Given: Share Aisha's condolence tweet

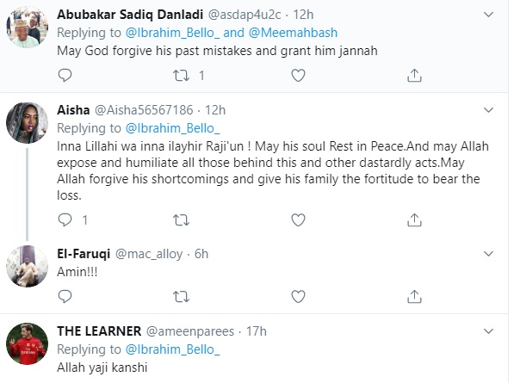Looking at the screenshot, I should pyautogui.click(x=416, y=221).
